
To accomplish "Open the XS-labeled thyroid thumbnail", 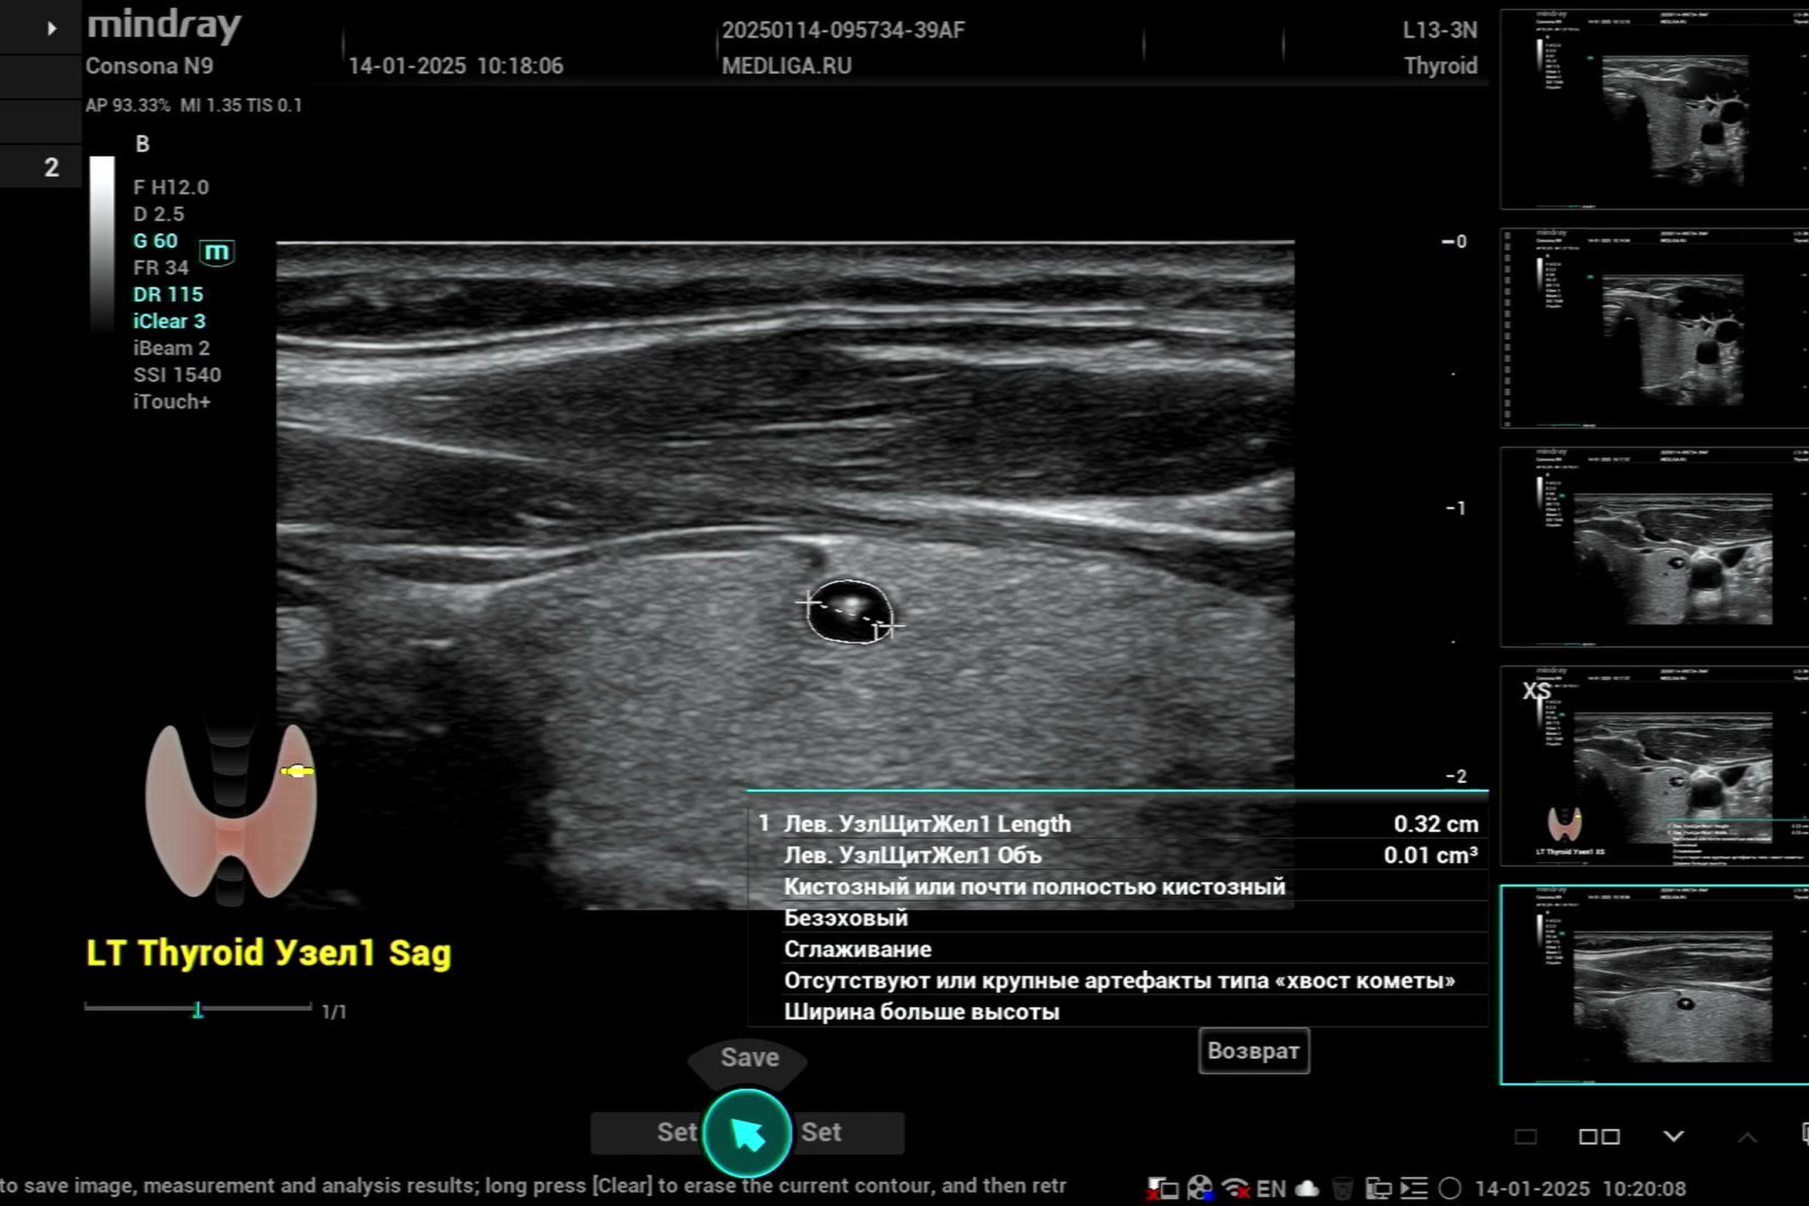I will pos(1654,766).
